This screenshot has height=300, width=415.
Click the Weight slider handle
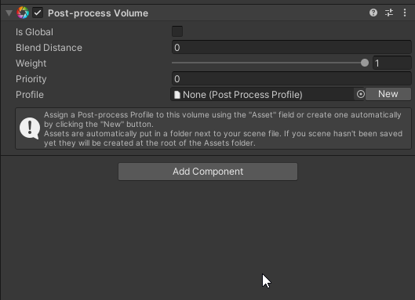(x=365, y=63)
